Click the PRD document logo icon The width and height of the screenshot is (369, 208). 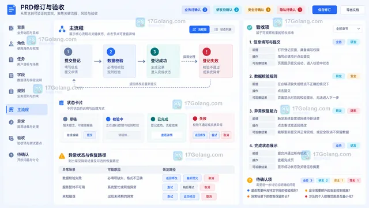12,10
